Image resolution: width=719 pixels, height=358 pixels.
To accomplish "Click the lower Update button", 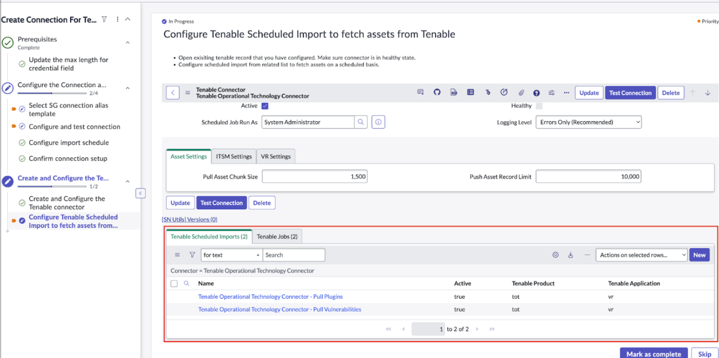I will tap(180, 203).
